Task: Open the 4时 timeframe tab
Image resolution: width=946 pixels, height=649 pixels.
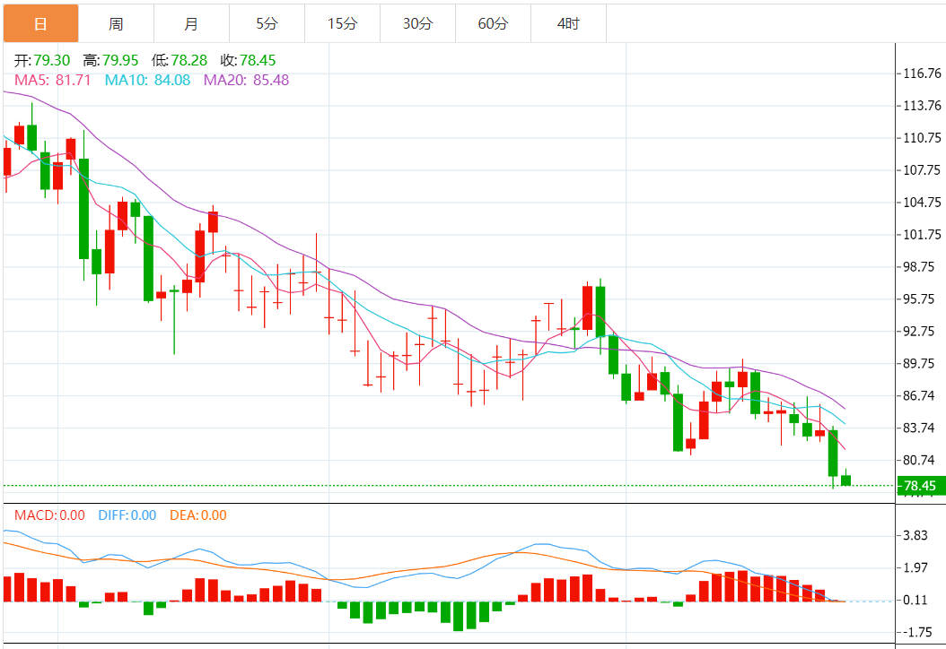Action: pyautogui.click(x=568, y=23)
